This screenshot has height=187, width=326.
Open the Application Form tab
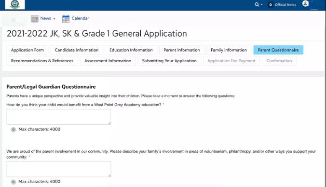(27, 50)
